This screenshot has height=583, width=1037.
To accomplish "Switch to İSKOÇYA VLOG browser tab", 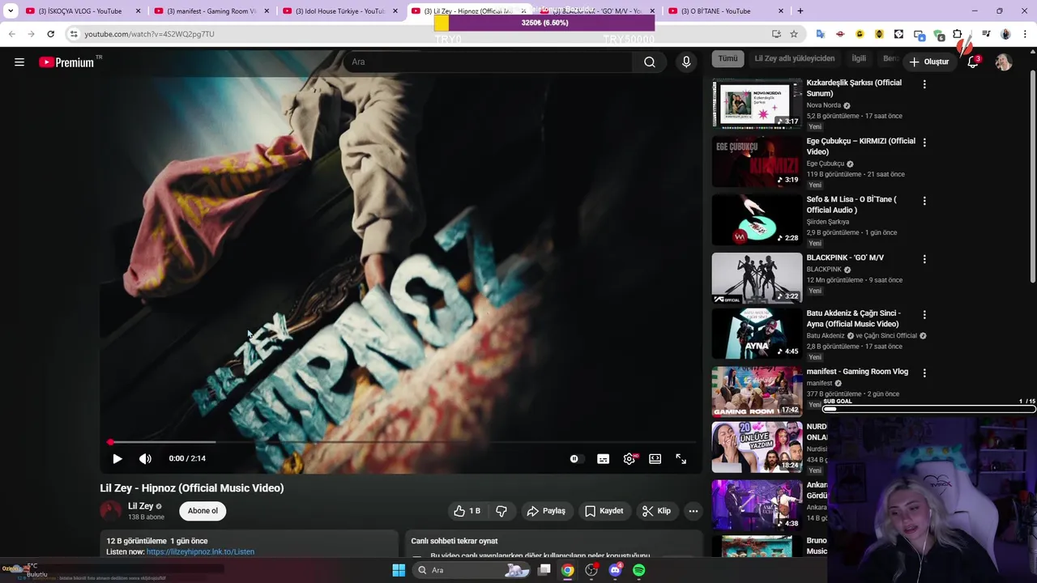I will 81,11.
